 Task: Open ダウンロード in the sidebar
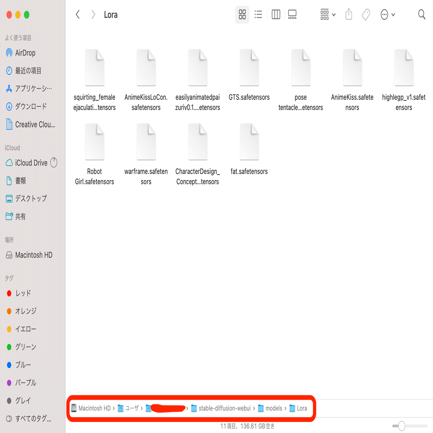27,106
